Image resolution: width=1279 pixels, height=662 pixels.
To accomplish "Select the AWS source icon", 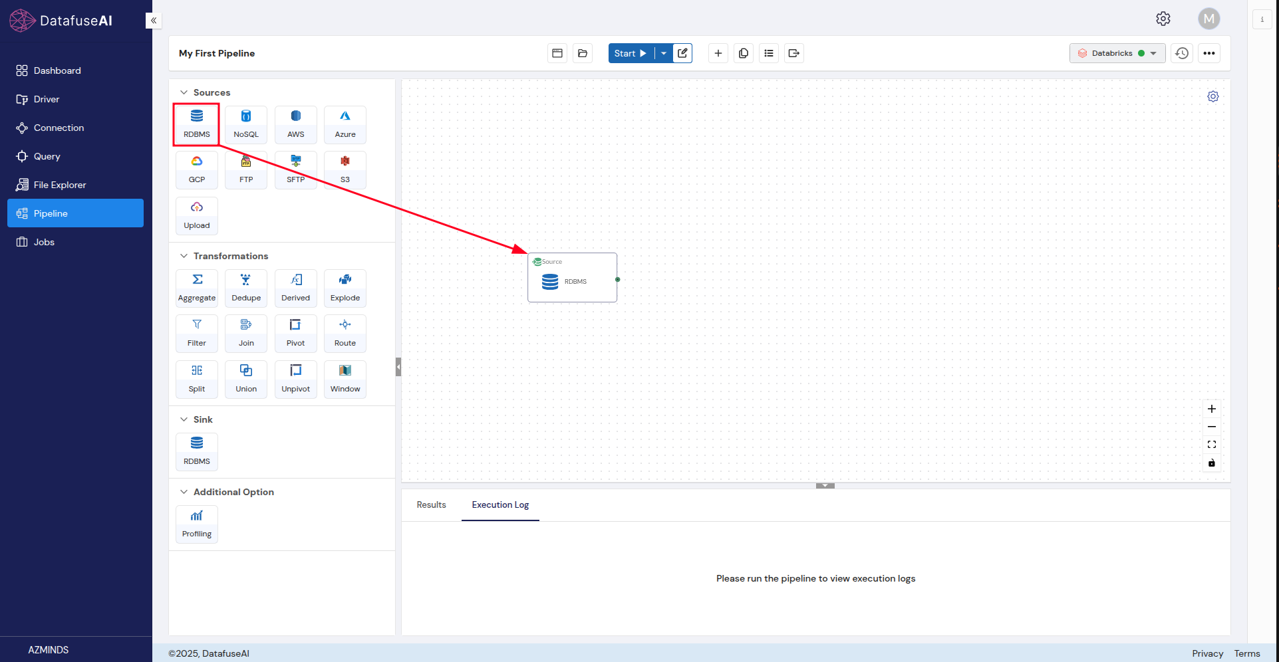I will click(x=295, y=124).
